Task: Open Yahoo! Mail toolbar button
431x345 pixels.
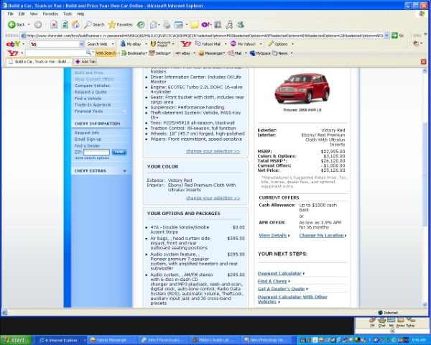Action: click(x=208, y=44)
